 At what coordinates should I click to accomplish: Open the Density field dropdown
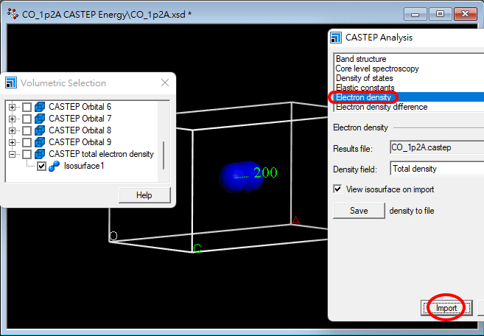click(436, 169)
